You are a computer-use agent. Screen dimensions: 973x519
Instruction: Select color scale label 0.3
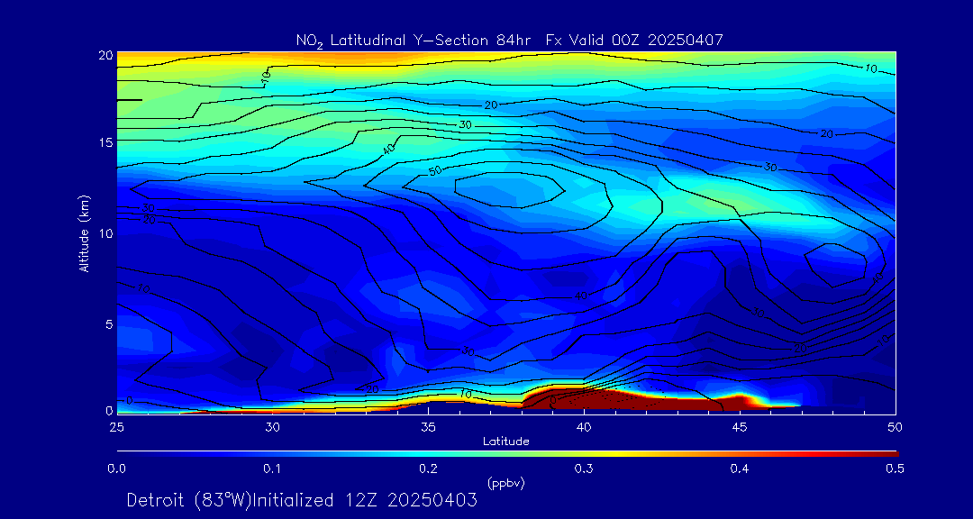[x=584, y=469]
